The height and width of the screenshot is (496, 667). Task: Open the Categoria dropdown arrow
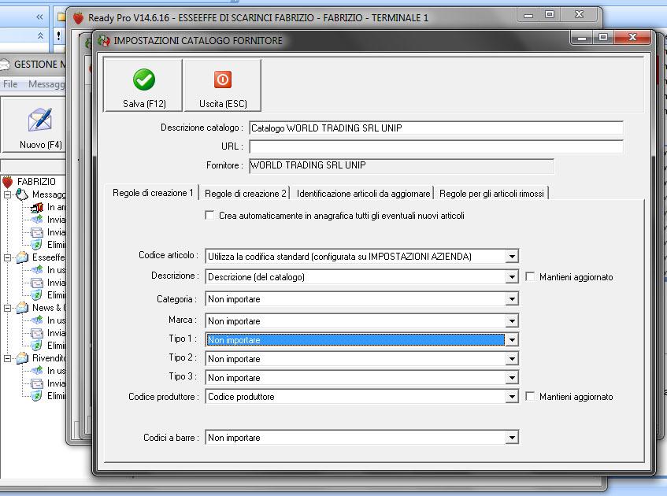[512, 299]
